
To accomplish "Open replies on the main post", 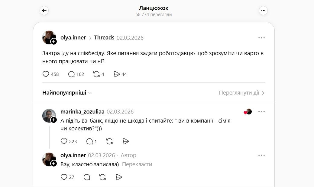I will point(72,74).
